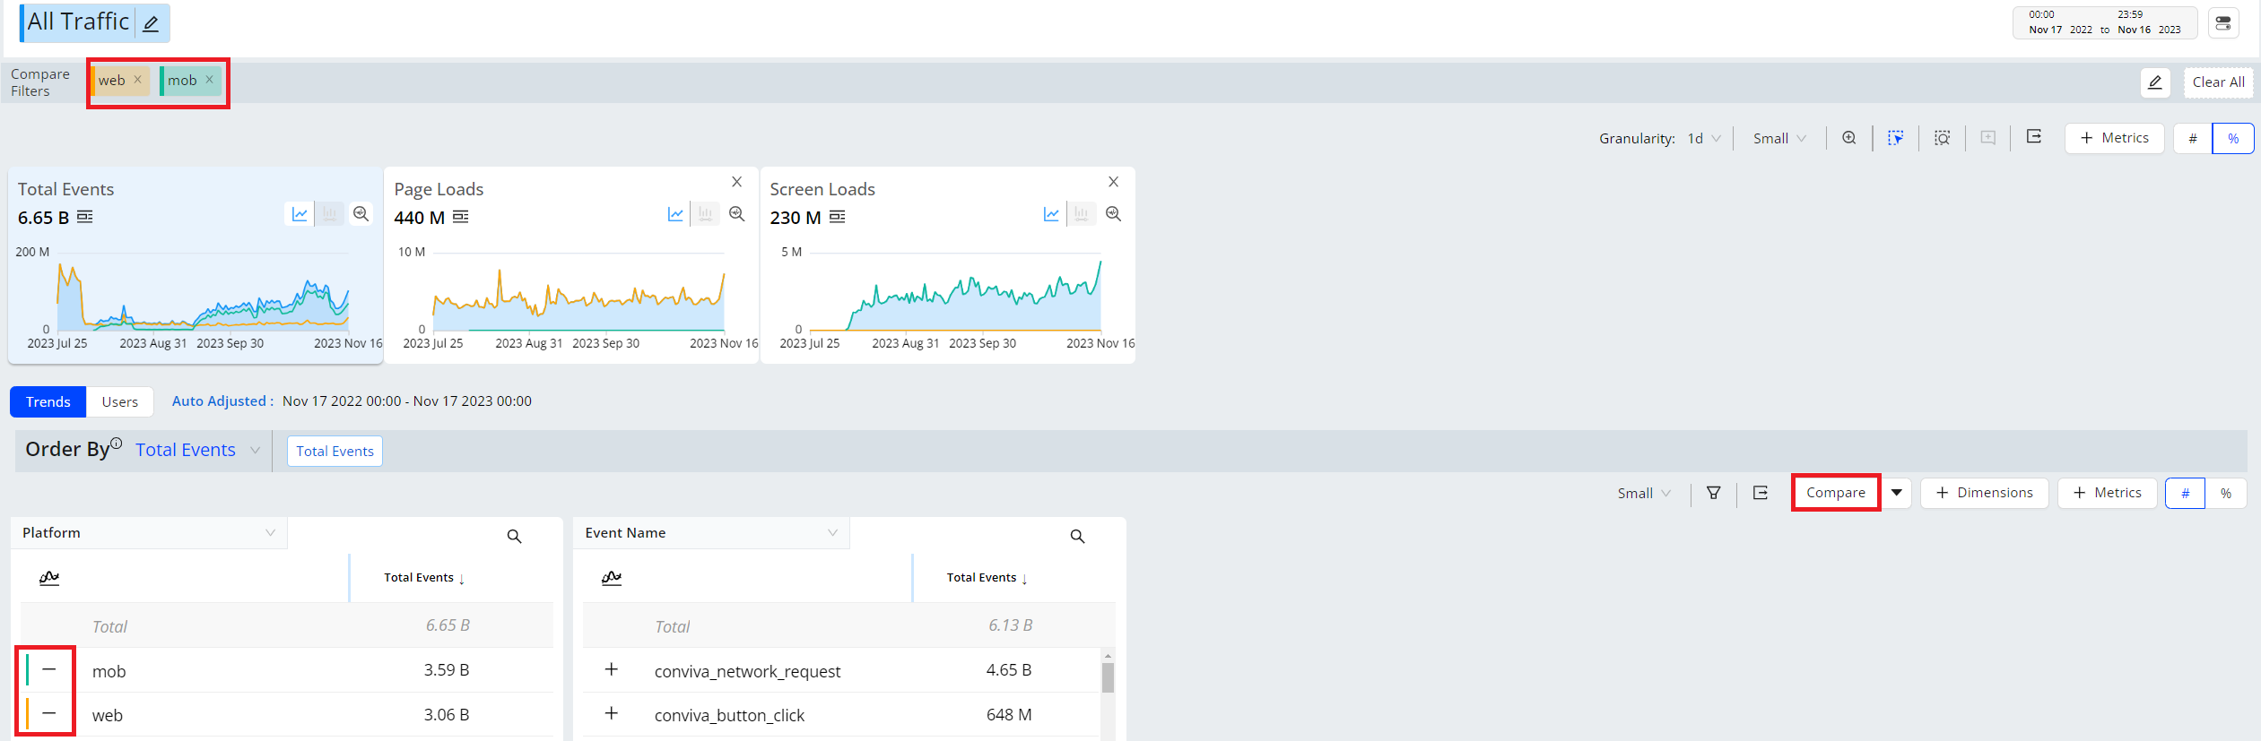Click the edit pencil next to All Traffic
The width and height of the screenshot is (2261, 741).
[151, 23]
